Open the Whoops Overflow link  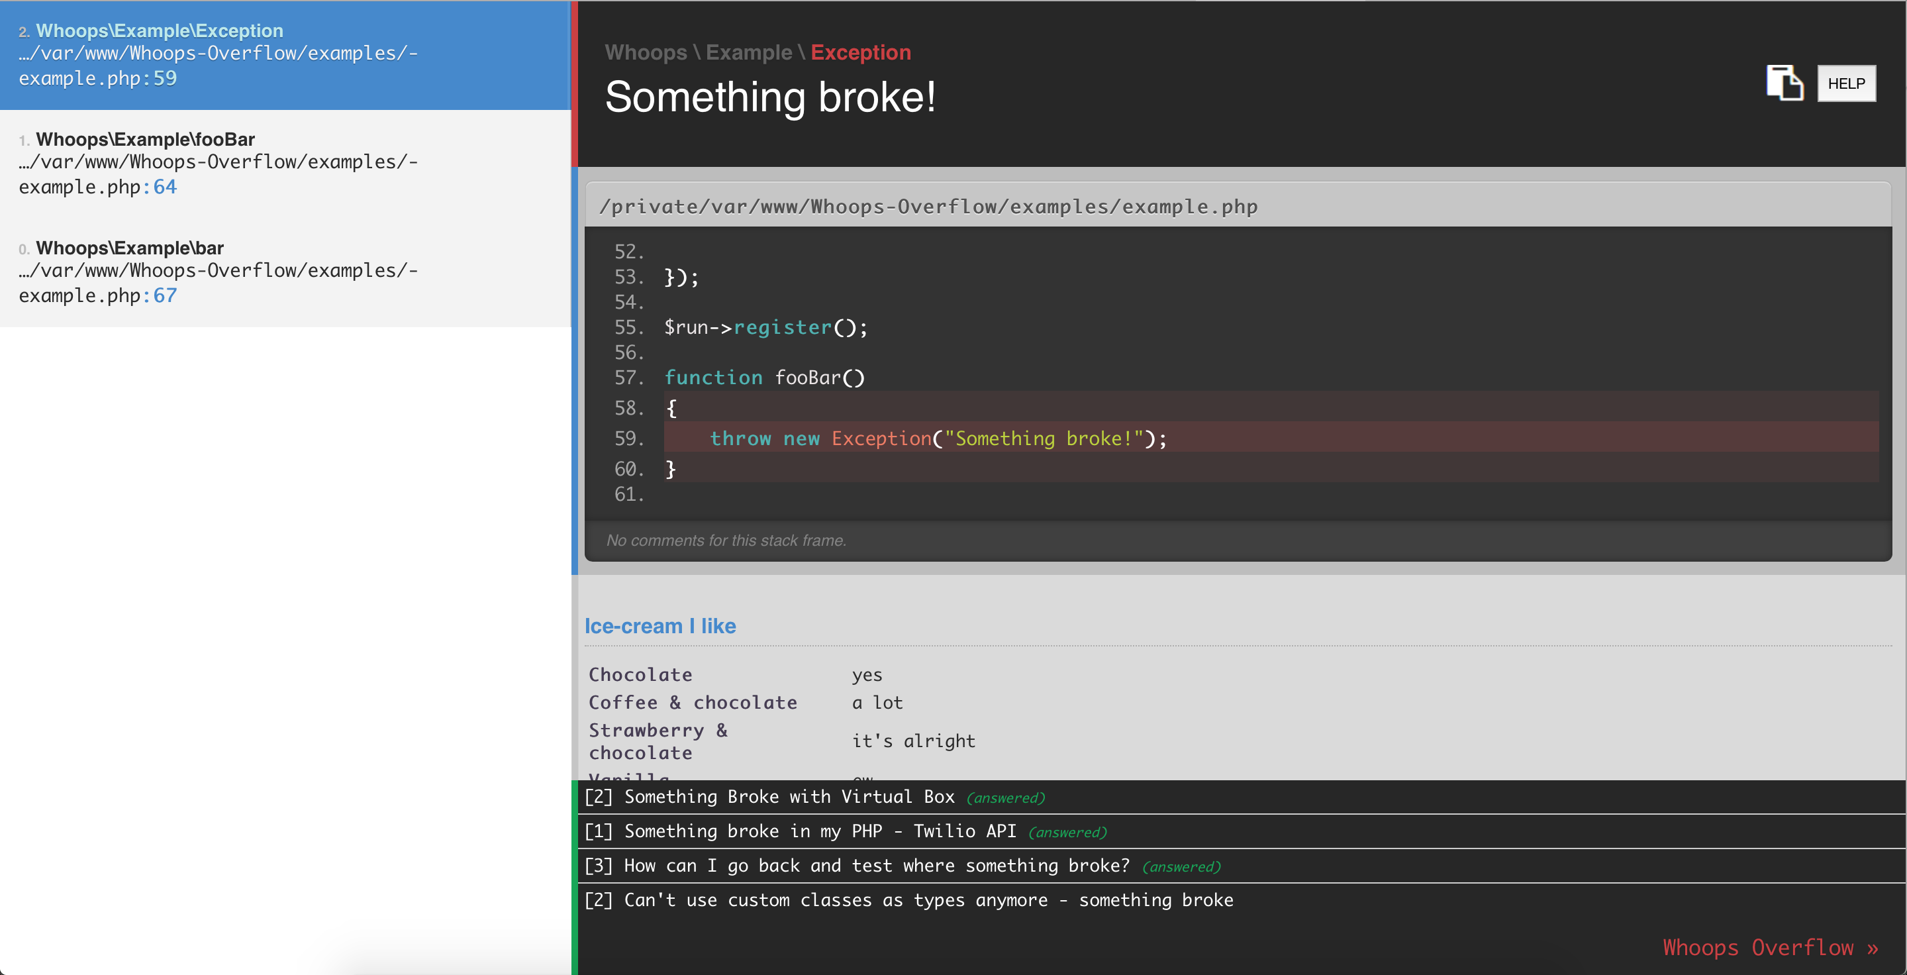1769,948
